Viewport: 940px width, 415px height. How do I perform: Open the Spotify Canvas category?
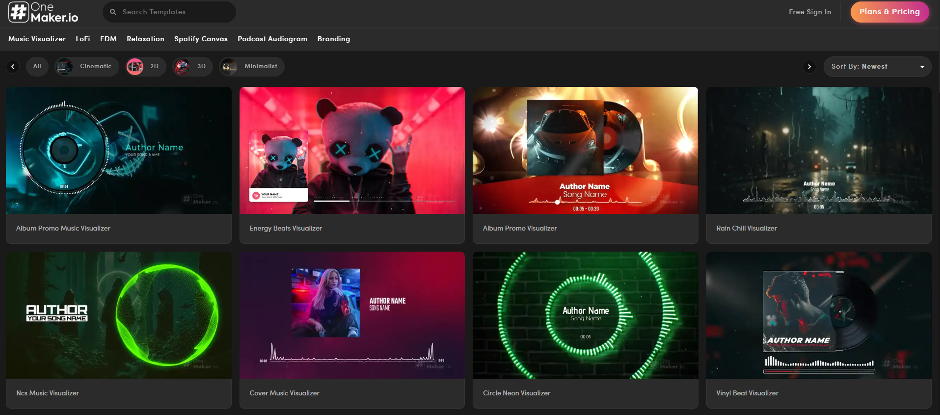[x=201, y=39]
